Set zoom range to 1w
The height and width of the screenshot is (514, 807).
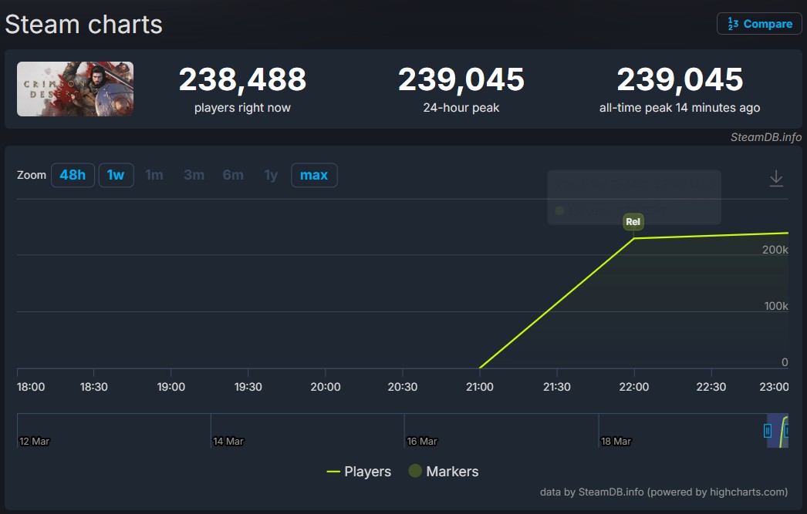[116, 175]
